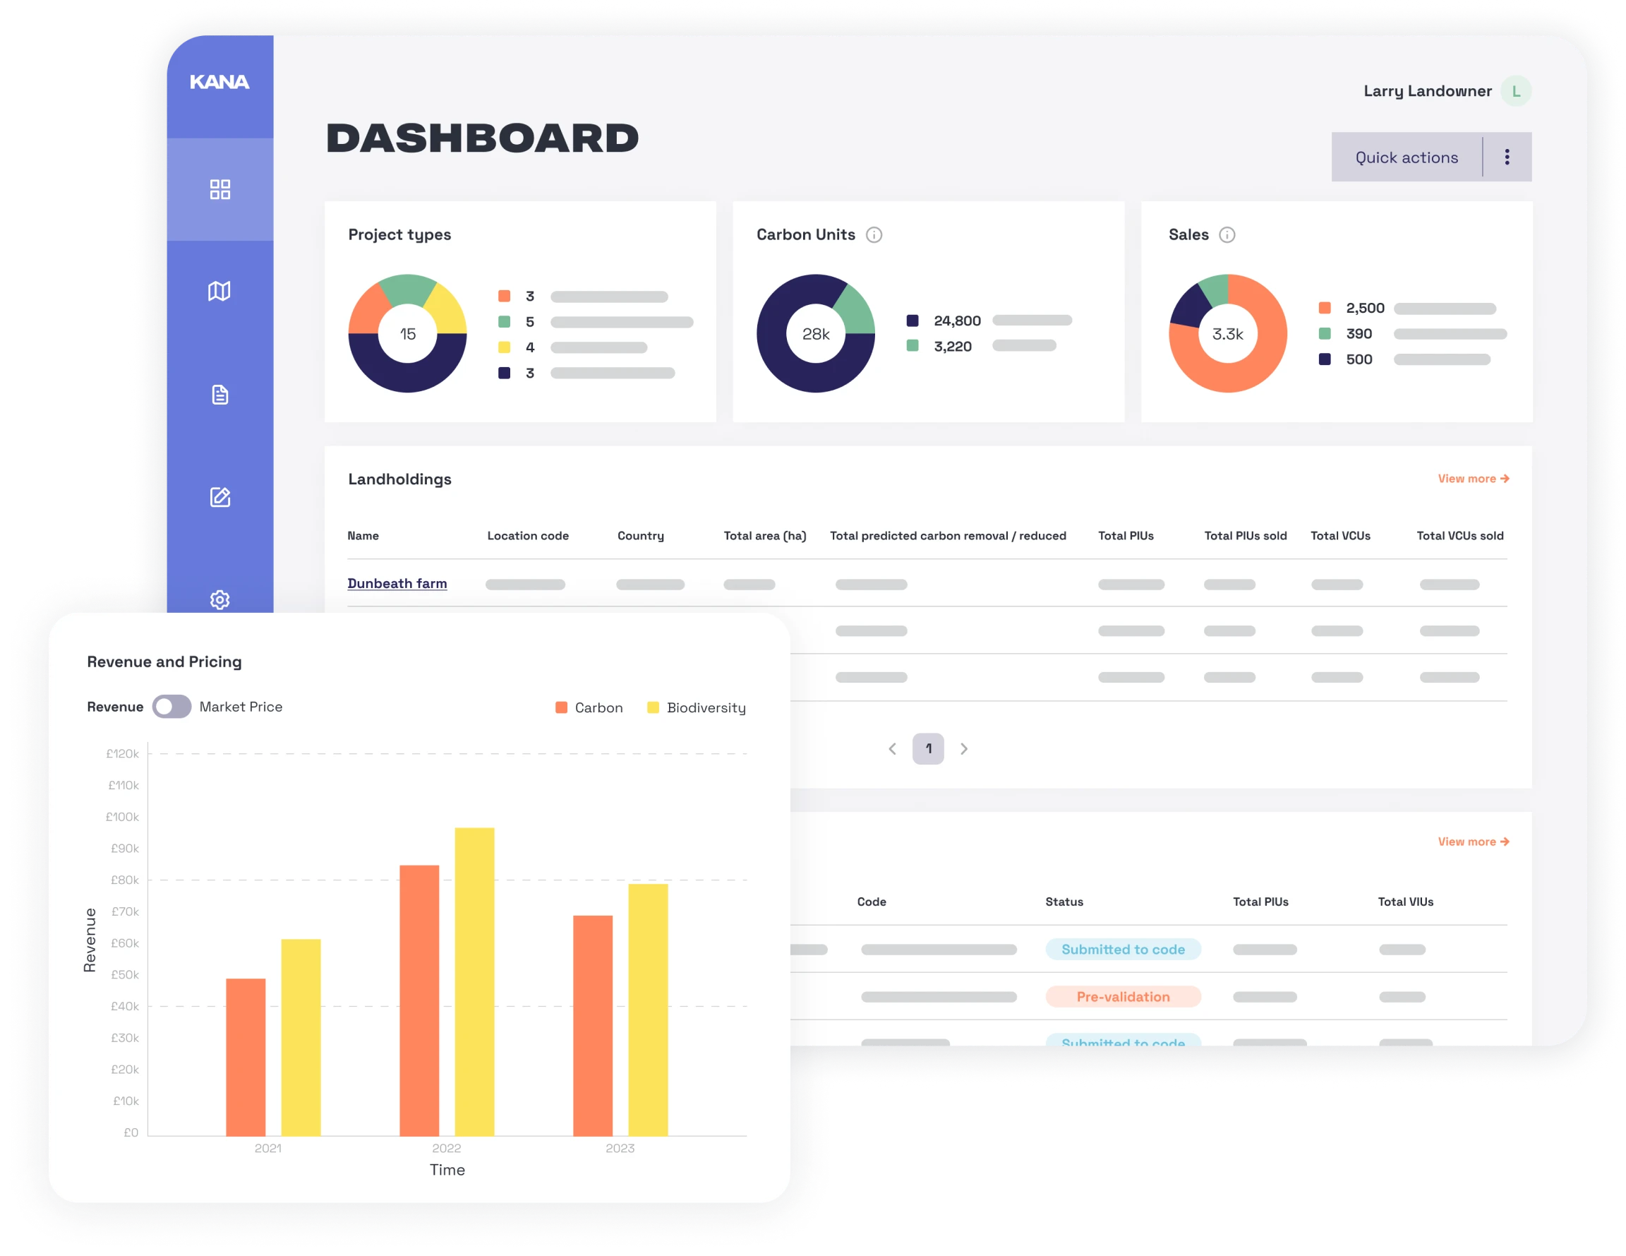Click the dashboard grid icon

click(x=217, y=187)
